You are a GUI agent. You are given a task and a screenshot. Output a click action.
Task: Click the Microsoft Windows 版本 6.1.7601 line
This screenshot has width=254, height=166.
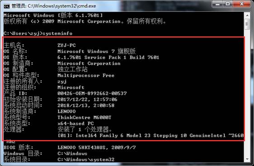pos(53,15)
